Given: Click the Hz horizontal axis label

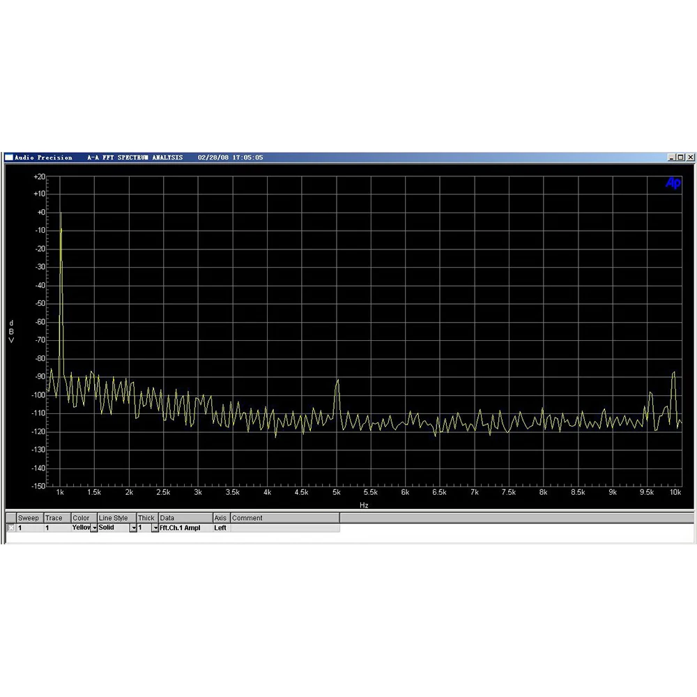Looking at the screenshot, I should (364, 505).
